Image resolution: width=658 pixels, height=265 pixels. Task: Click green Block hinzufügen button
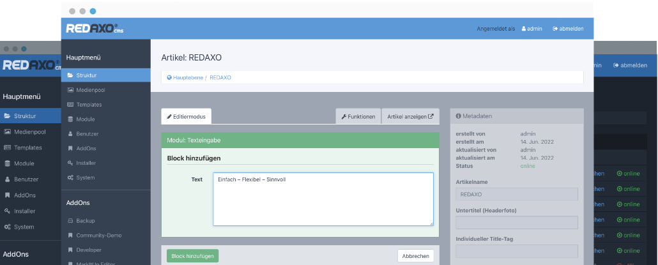point(193,256)
